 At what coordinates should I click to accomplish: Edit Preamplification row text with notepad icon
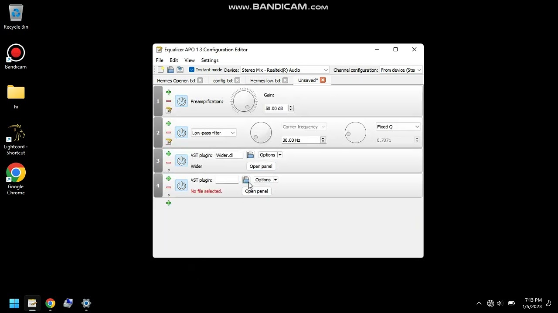pos(168,110)
